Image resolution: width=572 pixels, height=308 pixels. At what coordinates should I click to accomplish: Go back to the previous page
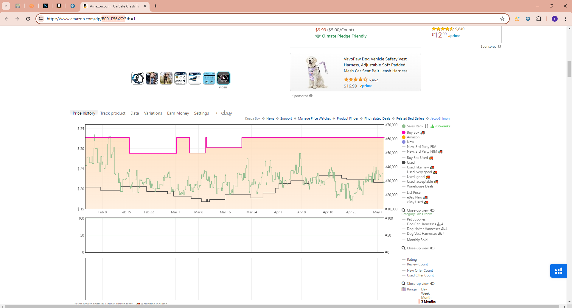pos(7,19)
